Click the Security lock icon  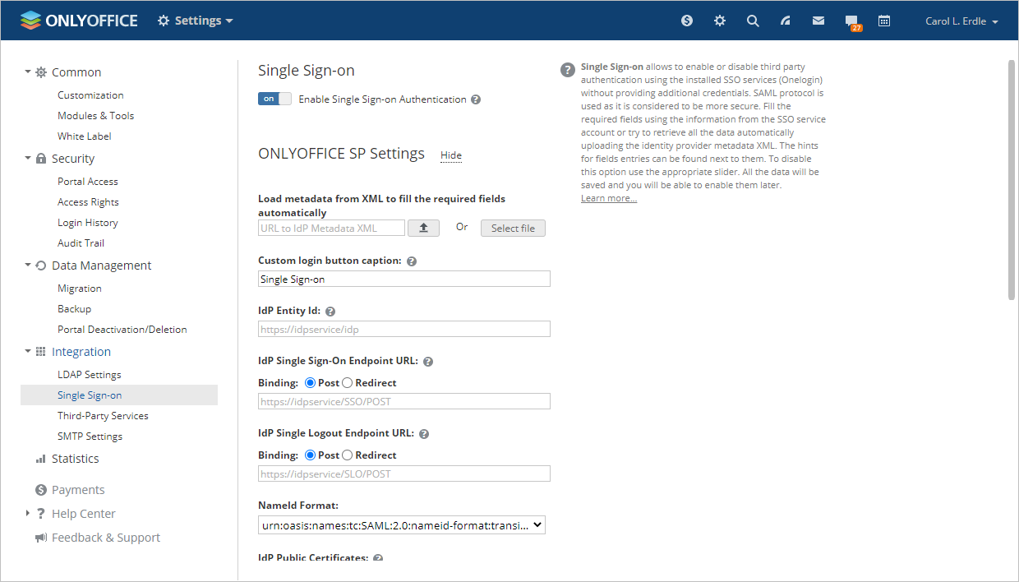41,159
